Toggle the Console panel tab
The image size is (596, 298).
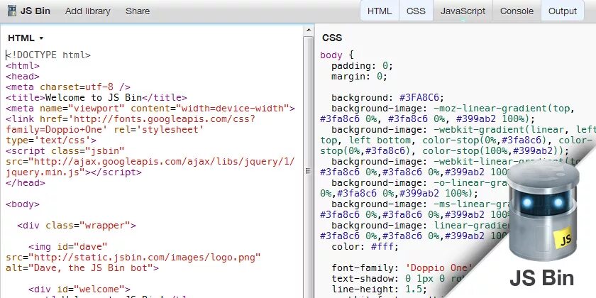pyautogui.click(x=517, y=11)
